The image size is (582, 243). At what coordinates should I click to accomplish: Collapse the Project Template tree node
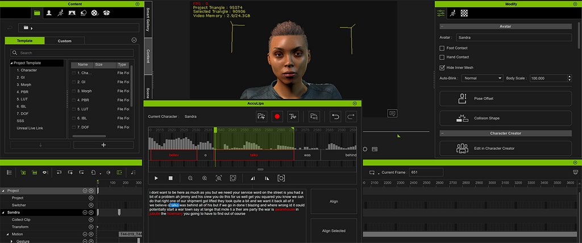[x=11, y=63]
